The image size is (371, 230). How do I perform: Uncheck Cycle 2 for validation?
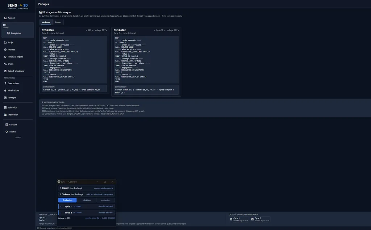tap(253, 220)
